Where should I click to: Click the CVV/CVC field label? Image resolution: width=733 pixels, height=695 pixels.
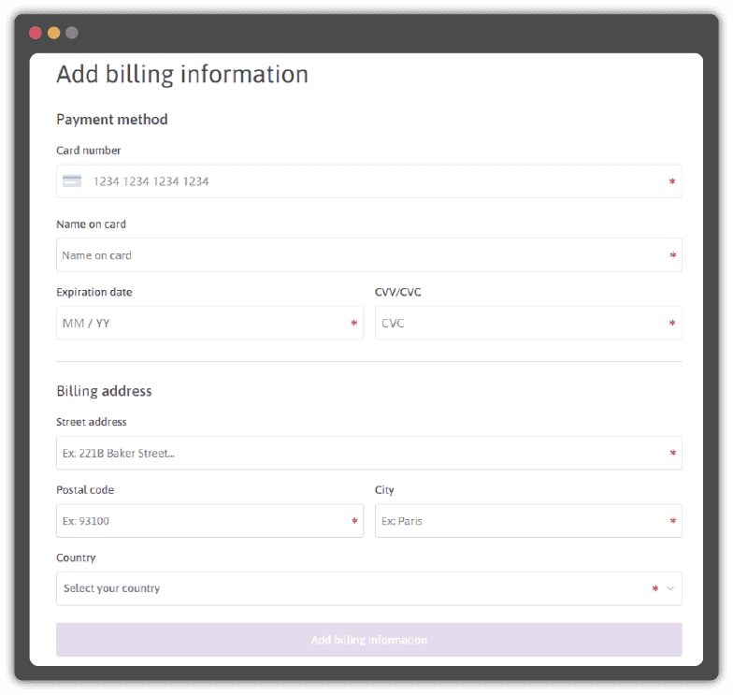tap(398, 293)
